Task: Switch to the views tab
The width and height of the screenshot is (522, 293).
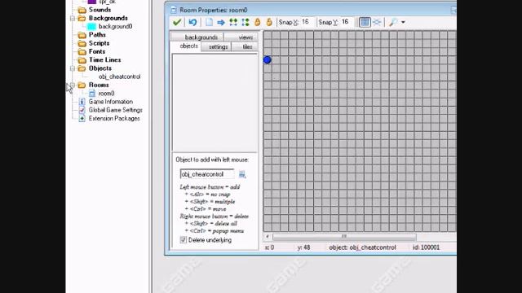Action: (241, 37)
